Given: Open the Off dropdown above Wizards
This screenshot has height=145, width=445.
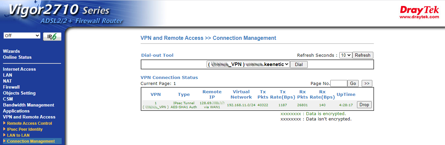Looking at the screenshot, I should click(x=22, y=36).
